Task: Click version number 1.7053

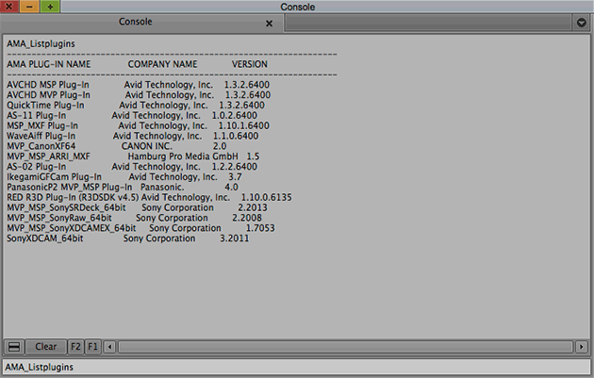Action: click(260, 227)
